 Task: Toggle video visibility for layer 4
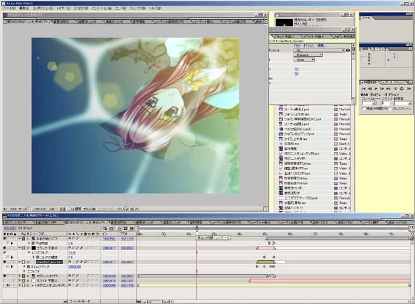(x=4, y=276)
